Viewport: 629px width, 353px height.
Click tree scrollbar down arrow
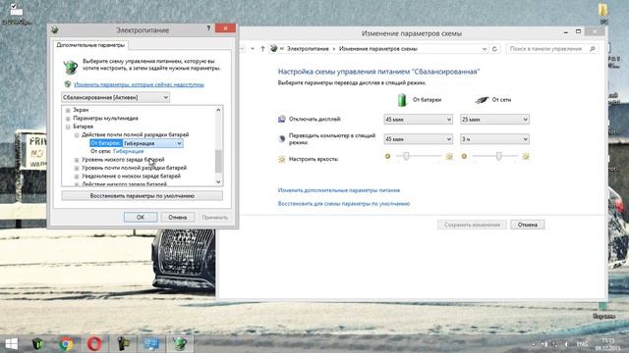tap(218, 182)
